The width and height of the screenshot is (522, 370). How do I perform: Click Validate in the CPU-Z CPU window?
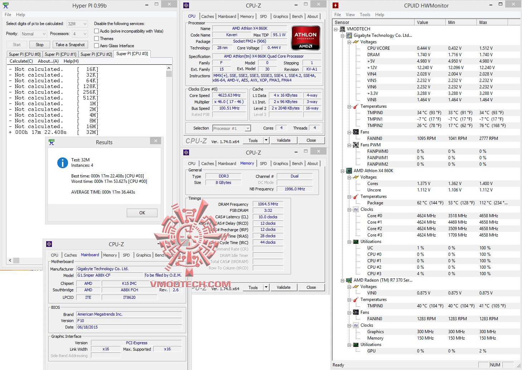tap(284, 140)
